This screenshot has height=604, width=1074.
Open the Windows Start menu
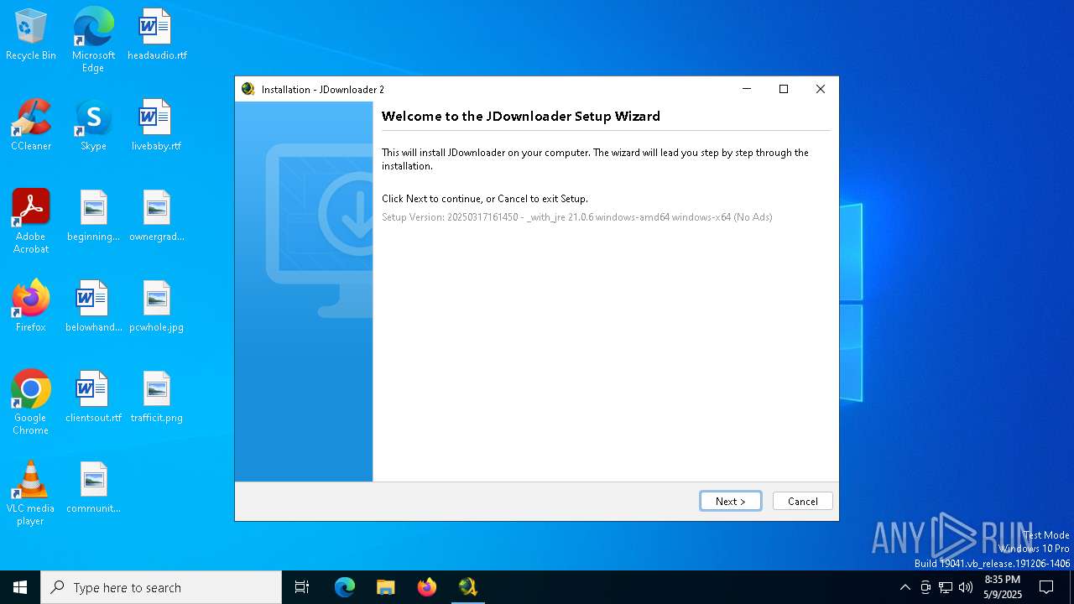pos(20,587)
